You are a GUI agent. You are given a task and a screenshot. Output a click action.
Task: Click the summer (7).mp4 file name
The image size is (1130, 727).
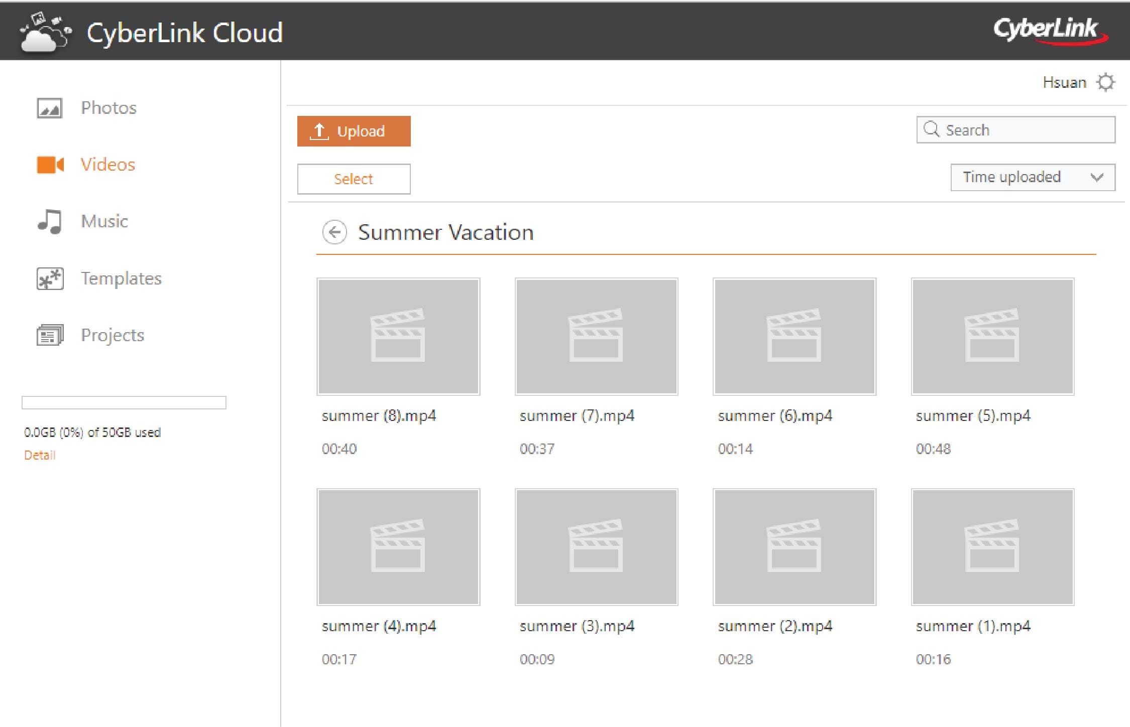coord(577,416)
